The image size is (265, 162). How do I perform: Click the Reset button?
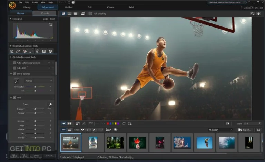pos(36,155)
